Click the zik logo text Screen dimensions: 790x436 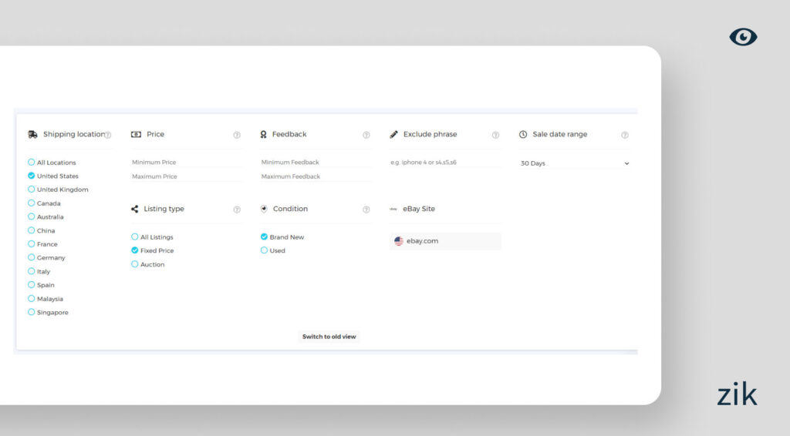click(x=737, y=394)
